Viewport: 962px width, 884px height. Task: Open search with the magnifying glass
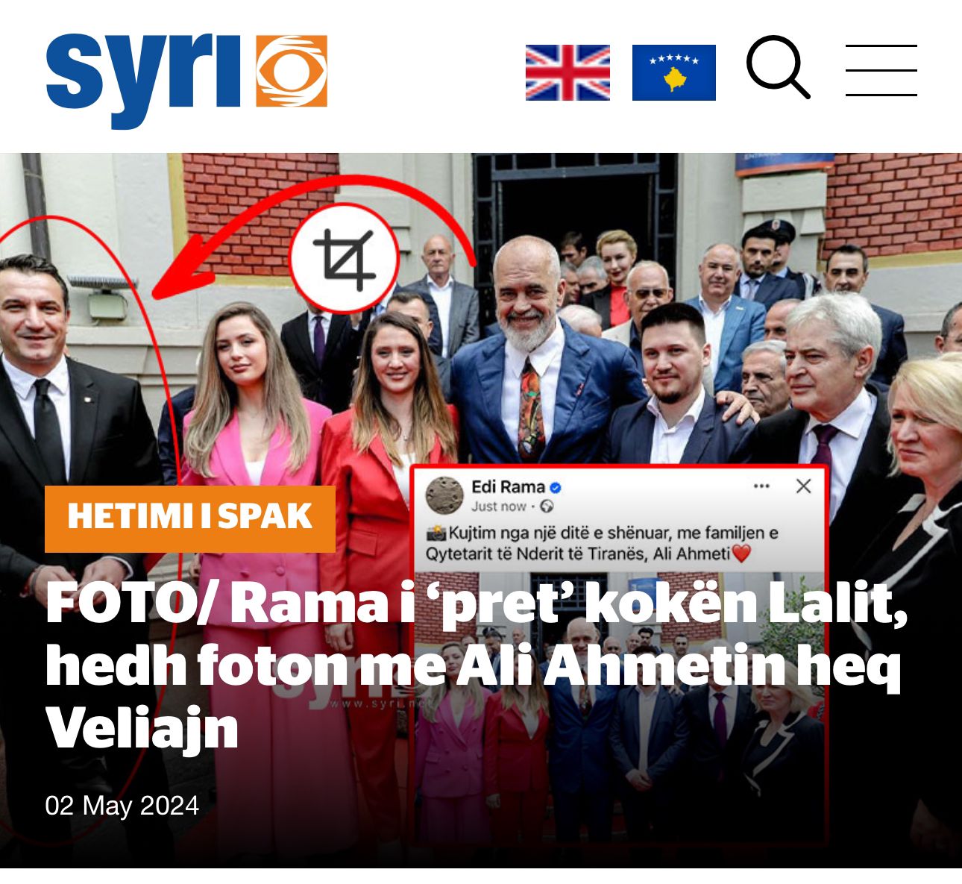tap(778, 67)
